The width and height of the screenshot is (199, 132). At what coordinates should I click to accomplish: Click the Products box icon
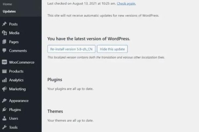[4, 71]
